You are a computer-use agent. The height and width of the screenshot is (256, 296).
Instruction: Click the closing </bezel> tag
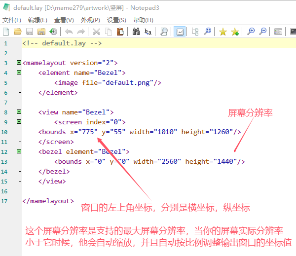(54, 172)
